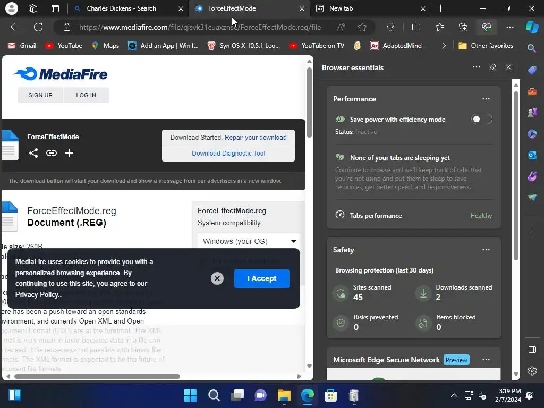544x408 pixels.
Task: Open Edge Secure Network more options
Action: coord(486,360)
